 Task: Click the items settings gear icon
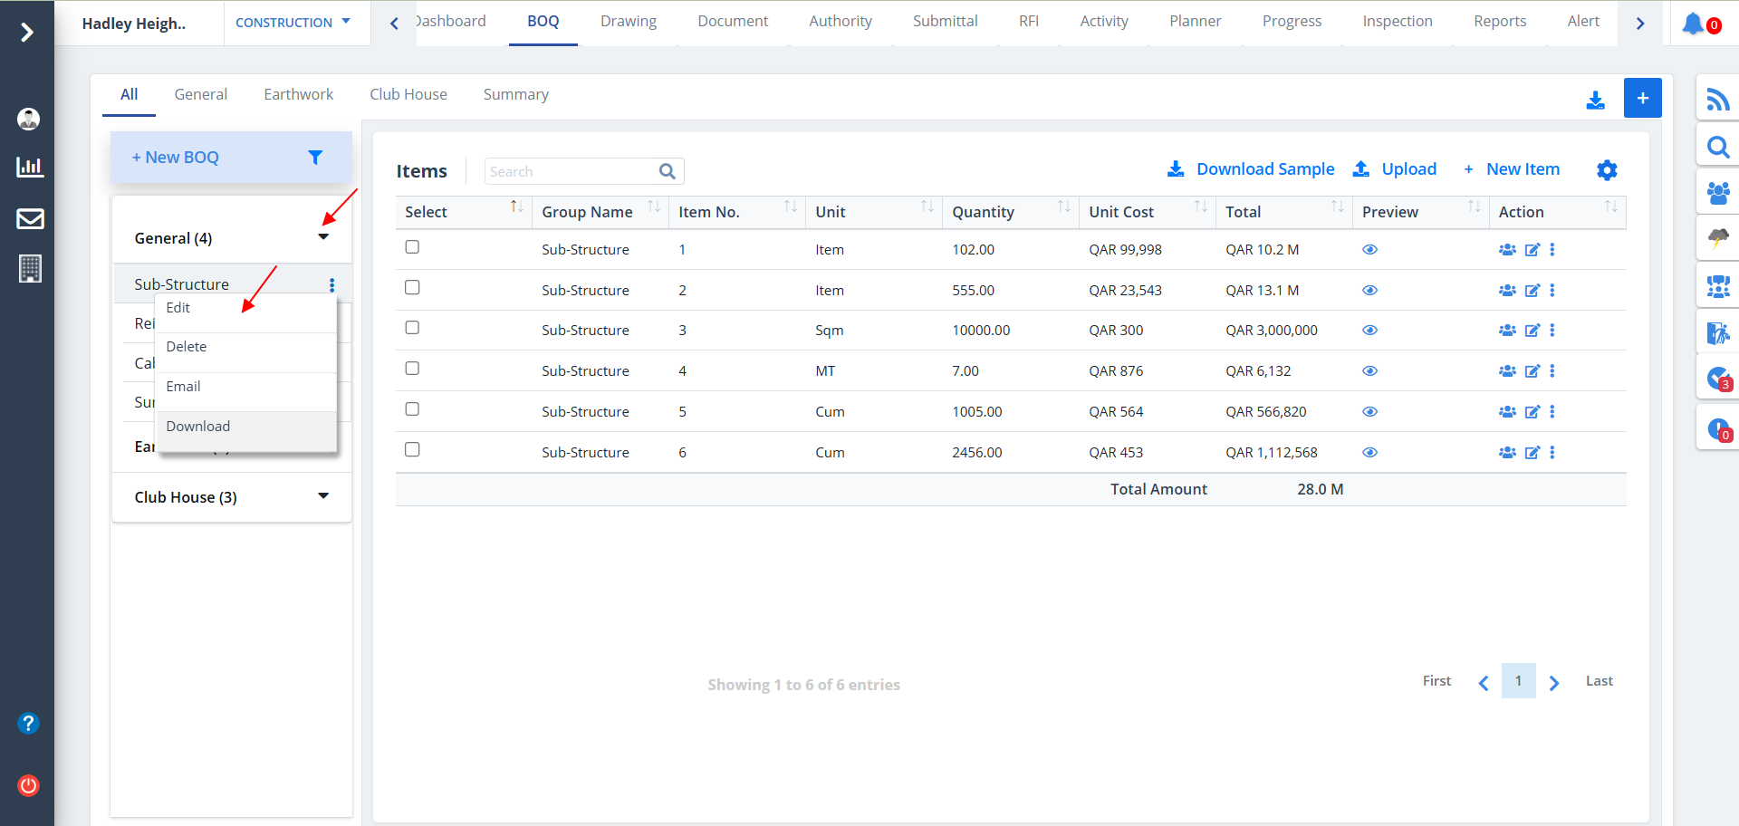click(1607, 170)
